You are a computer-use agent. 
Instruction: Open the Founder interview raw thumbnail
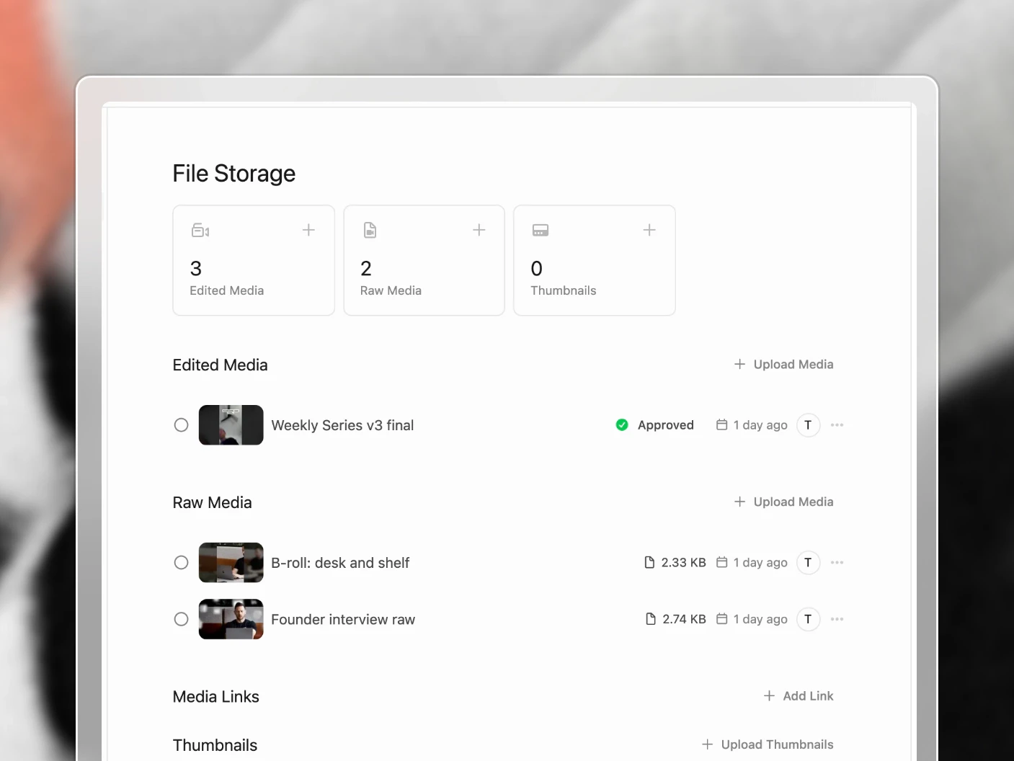click(x=231, y=619)
